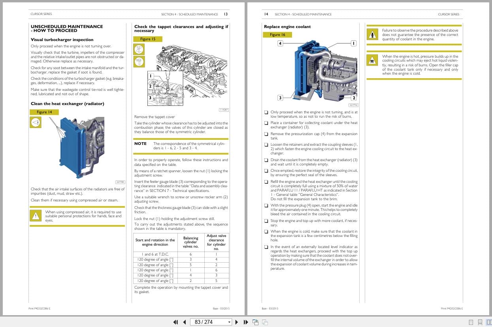
Task: Jump to the first page
Action: [175, 322]
